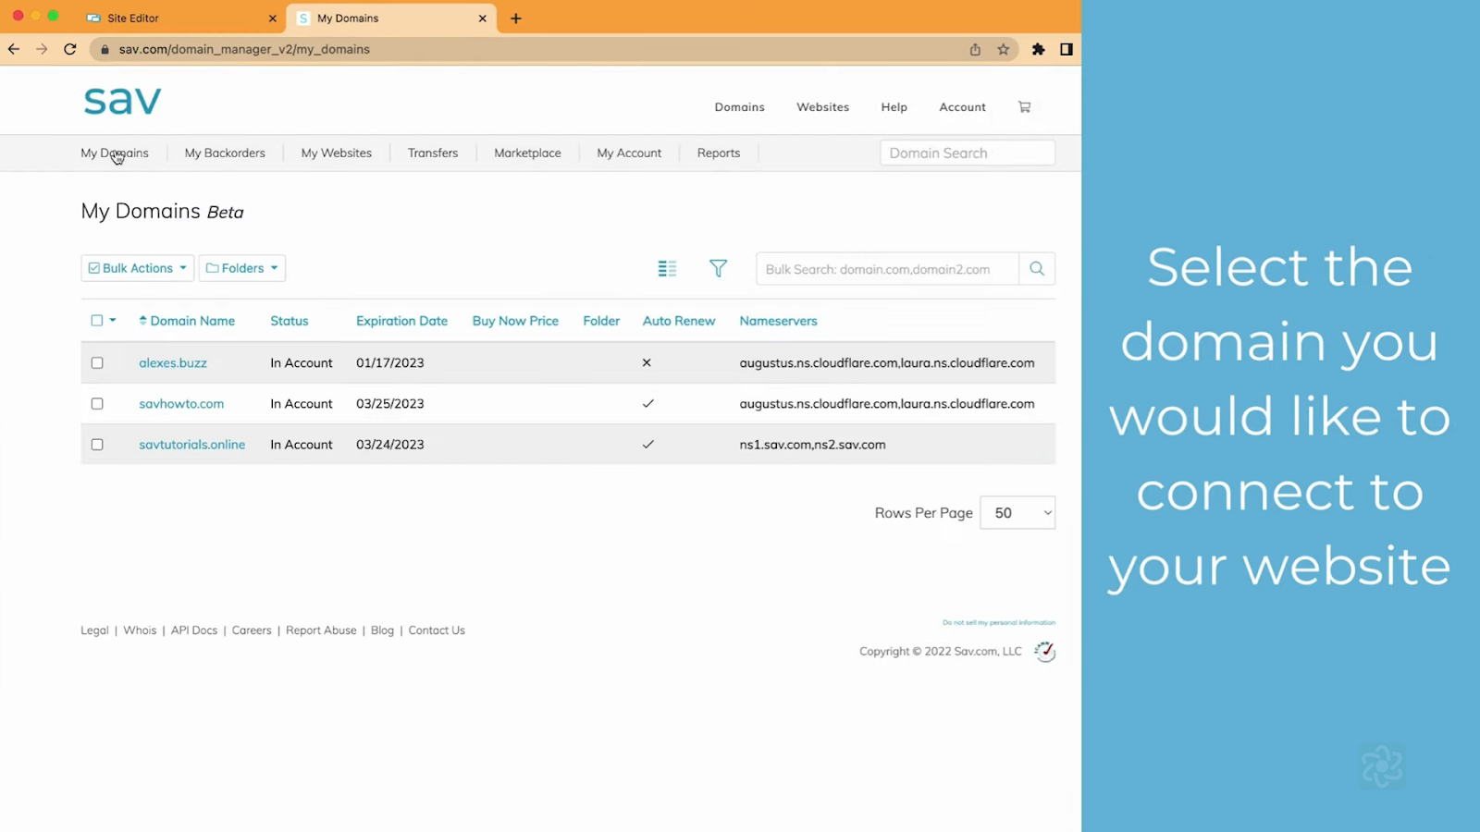Viewport: 1480px width, 832px height.
Task: Click Do not sell my personal information
Action: (x=999, y=622)
